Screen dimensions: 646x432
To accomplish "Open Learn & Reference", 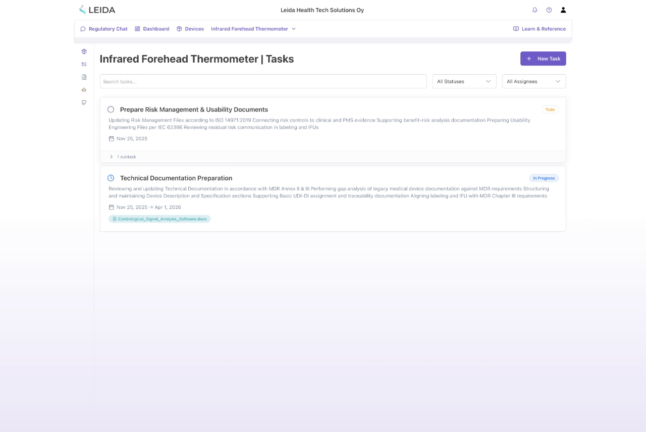I will (x=540, y=29).
